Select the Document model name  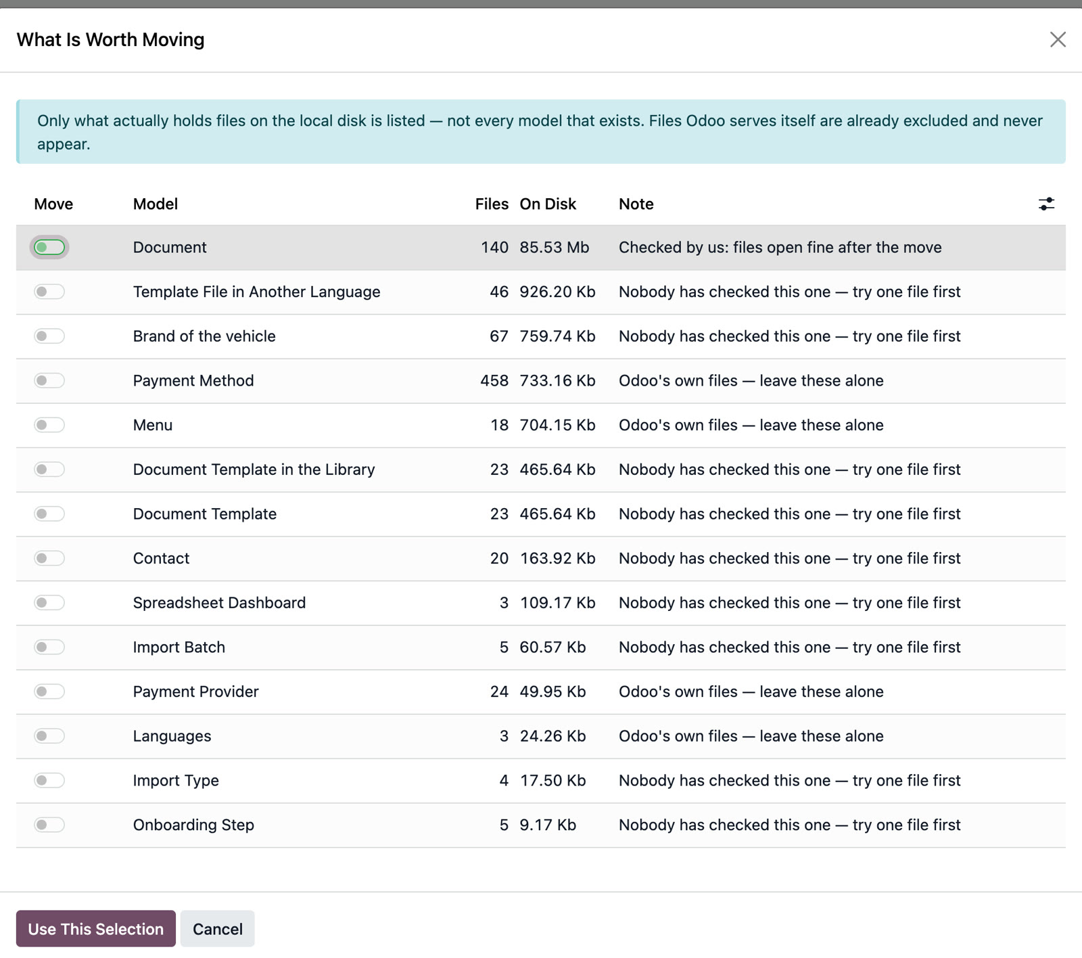click(x=170, y=248)
